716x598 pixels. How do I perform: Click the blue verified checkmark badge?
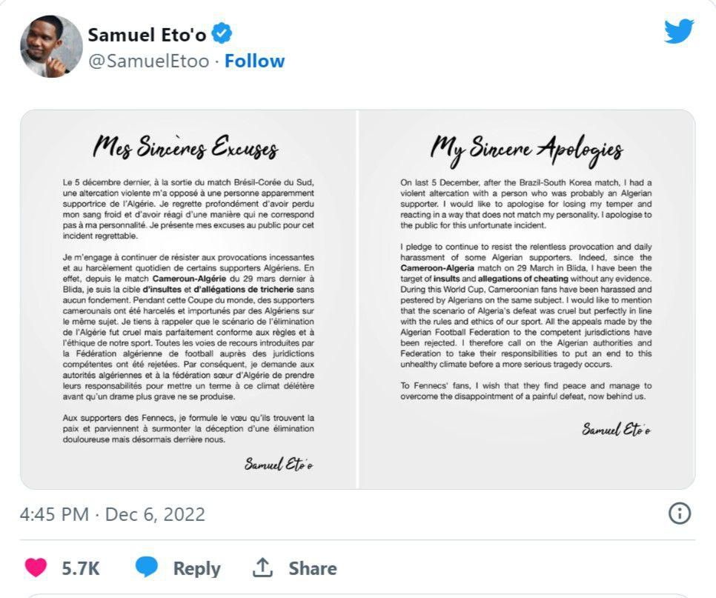[220, 32]
